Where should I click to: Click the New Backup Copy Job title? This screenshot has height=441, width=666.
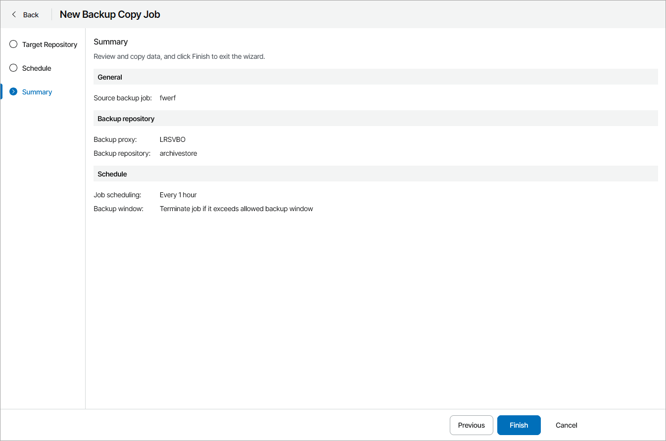pyautogui.click(x=110, y=14)
